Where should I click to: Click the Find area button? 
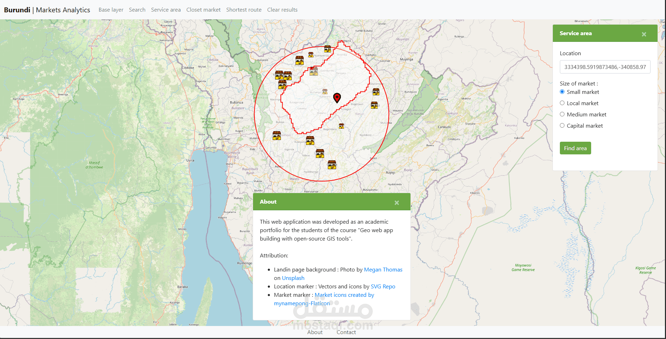[575, 148]
